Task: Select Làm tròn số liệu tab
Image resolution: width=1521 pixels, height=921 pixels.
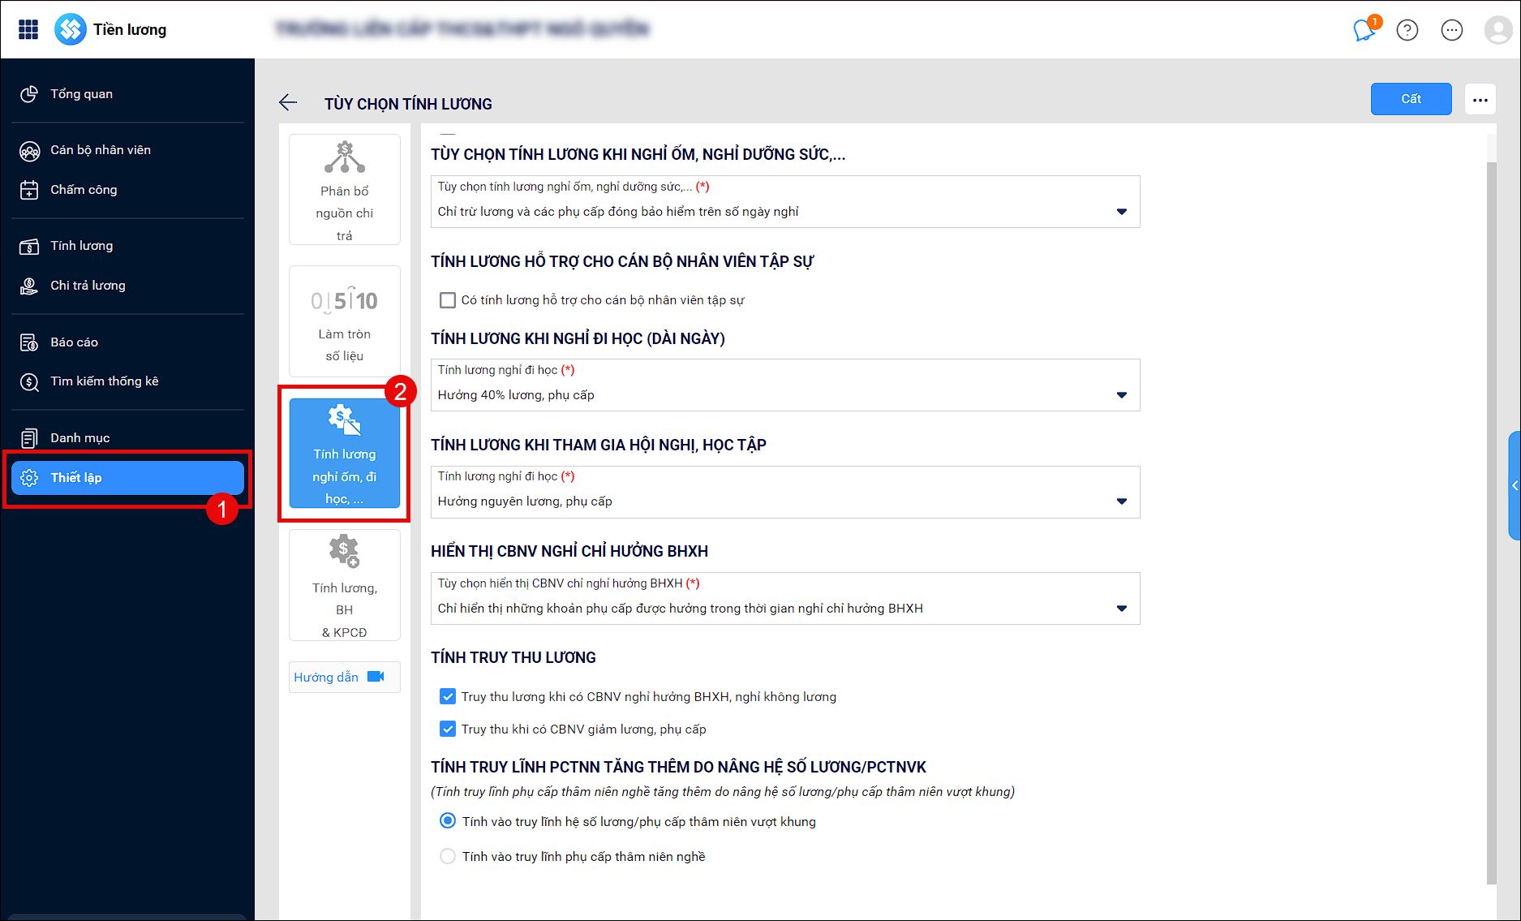Action: 345,321
